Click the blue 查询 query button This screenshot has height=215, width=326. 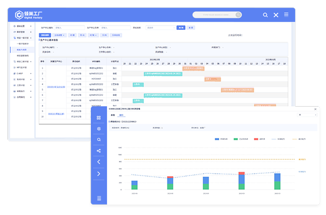(x=180, y=28)
